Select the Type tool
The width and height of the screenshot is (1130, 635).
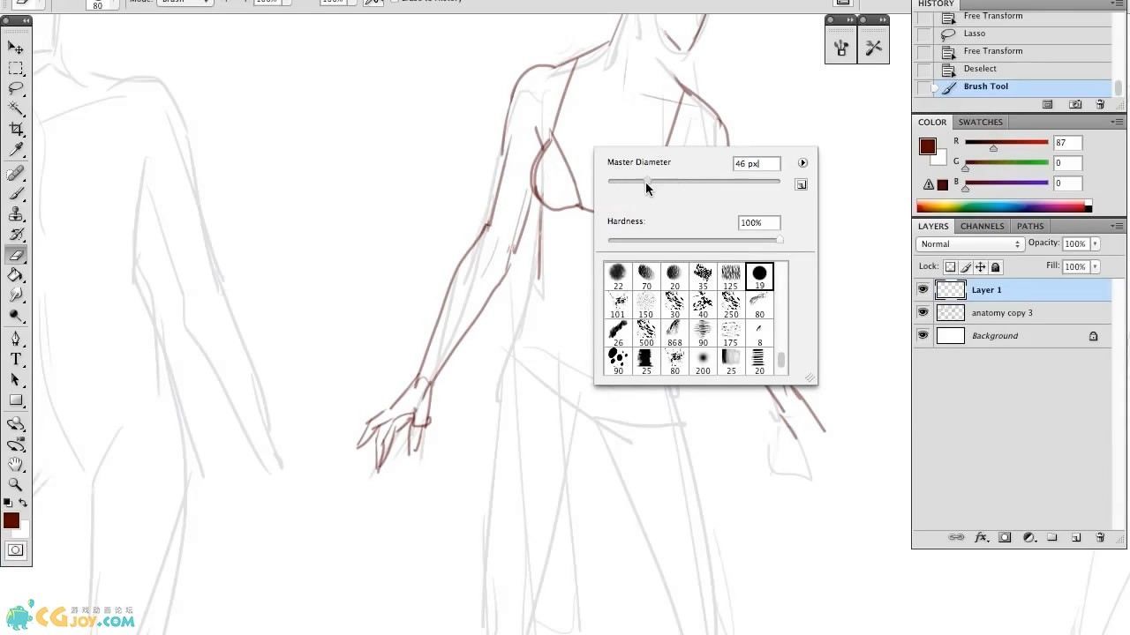click(16, 360)
